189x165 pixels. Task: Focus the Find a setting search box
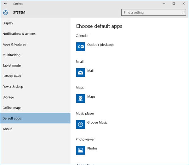pos(151,13)
